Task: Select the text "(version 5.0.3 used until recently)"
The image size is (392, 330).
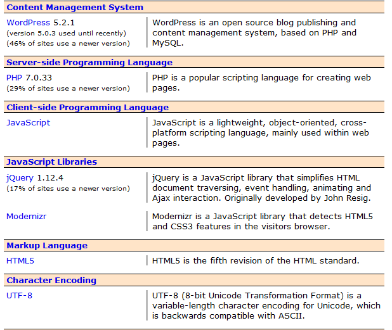Action: pos(66,33)
